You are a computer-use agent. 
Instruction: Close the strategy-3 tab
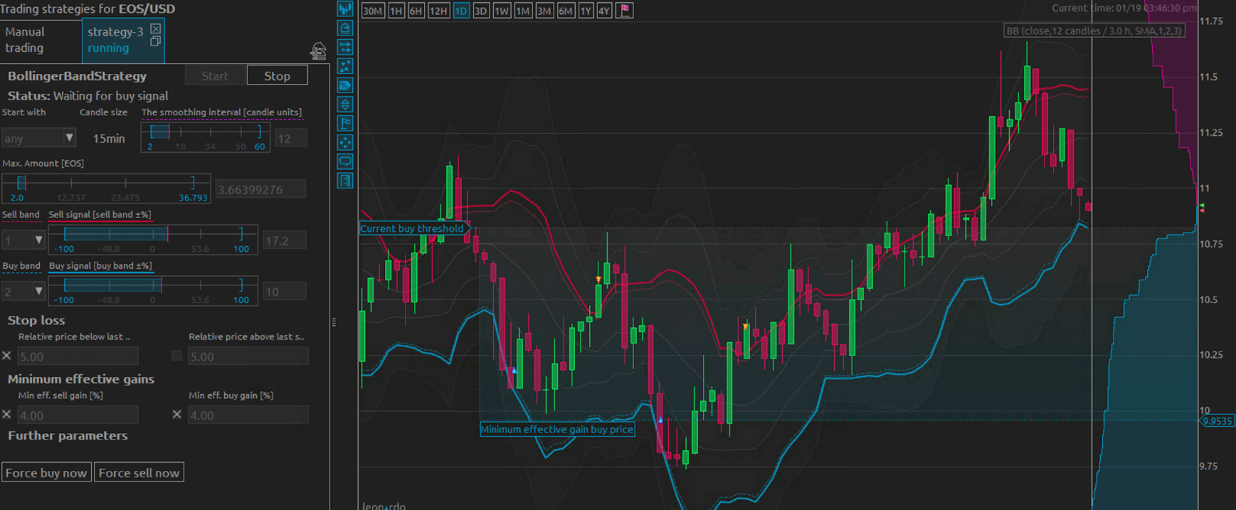(x=156, y=28)
